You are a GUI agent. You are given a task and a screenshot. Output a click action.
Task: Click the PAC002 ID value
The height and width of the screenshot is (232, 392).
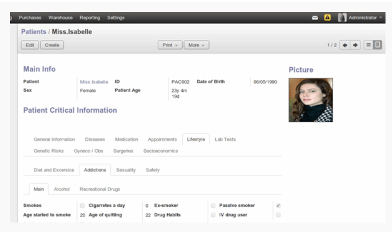pyautogui.click(x=181, y=82)
